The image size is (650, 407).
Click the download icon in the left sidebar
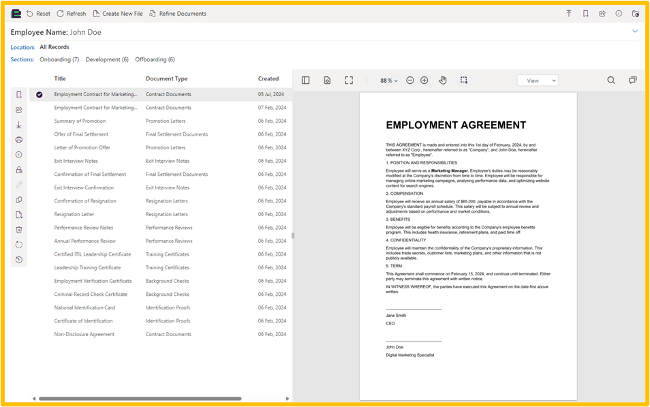19,125
